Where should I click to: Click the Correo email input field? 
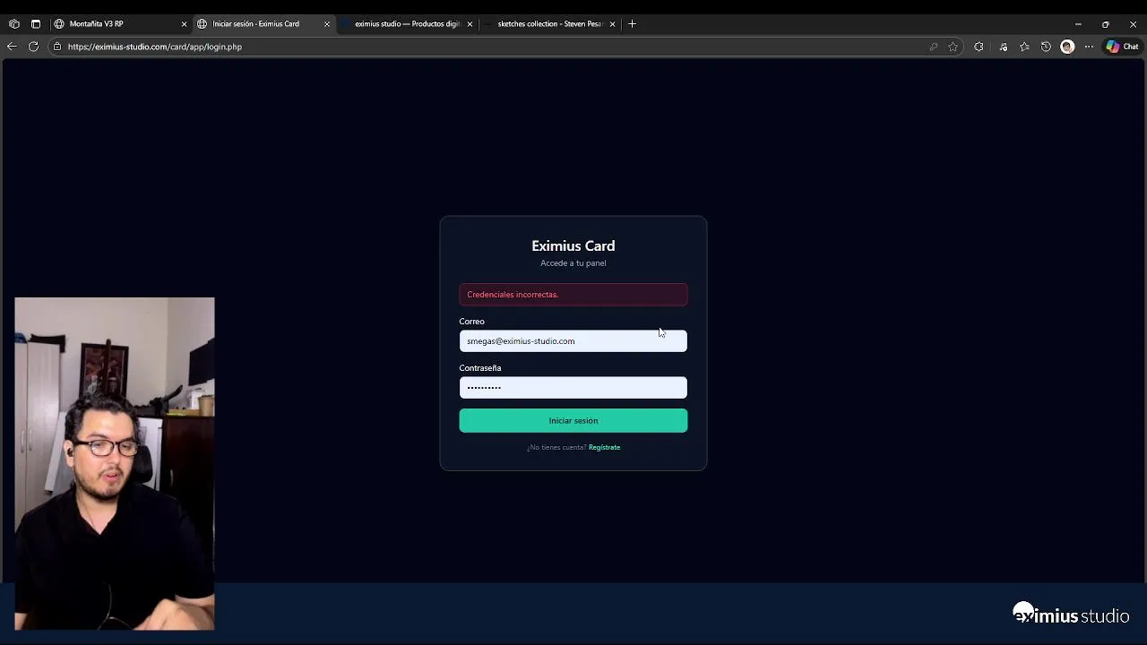[573, 341]
